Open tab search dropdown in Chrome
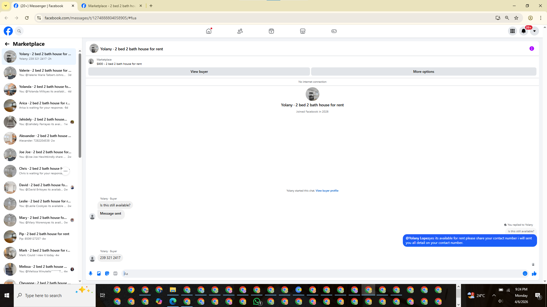 (6, 6)
